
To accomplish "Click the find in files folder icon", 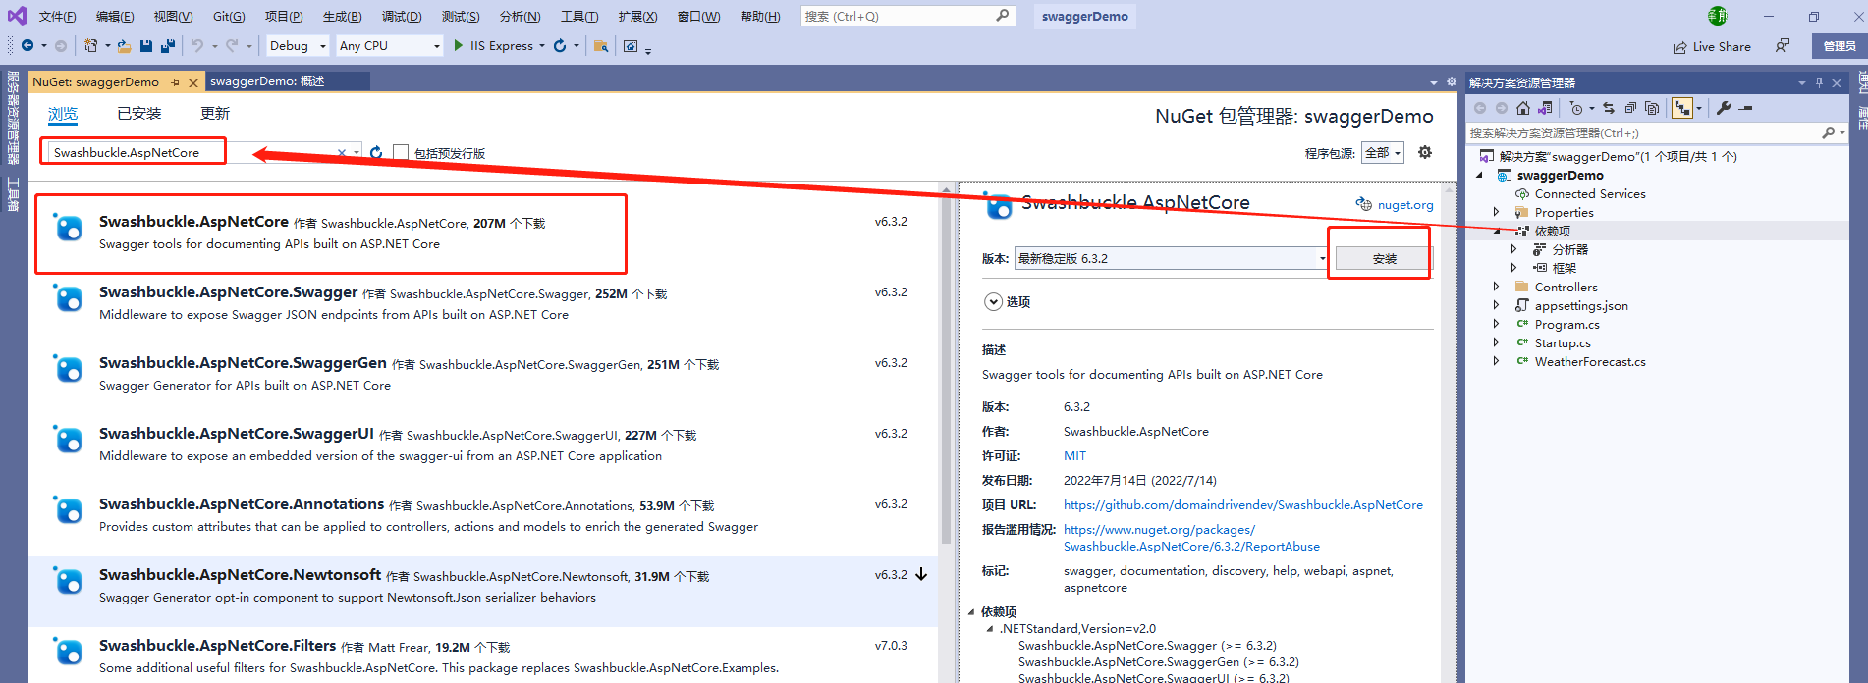I will click(601, 46).
